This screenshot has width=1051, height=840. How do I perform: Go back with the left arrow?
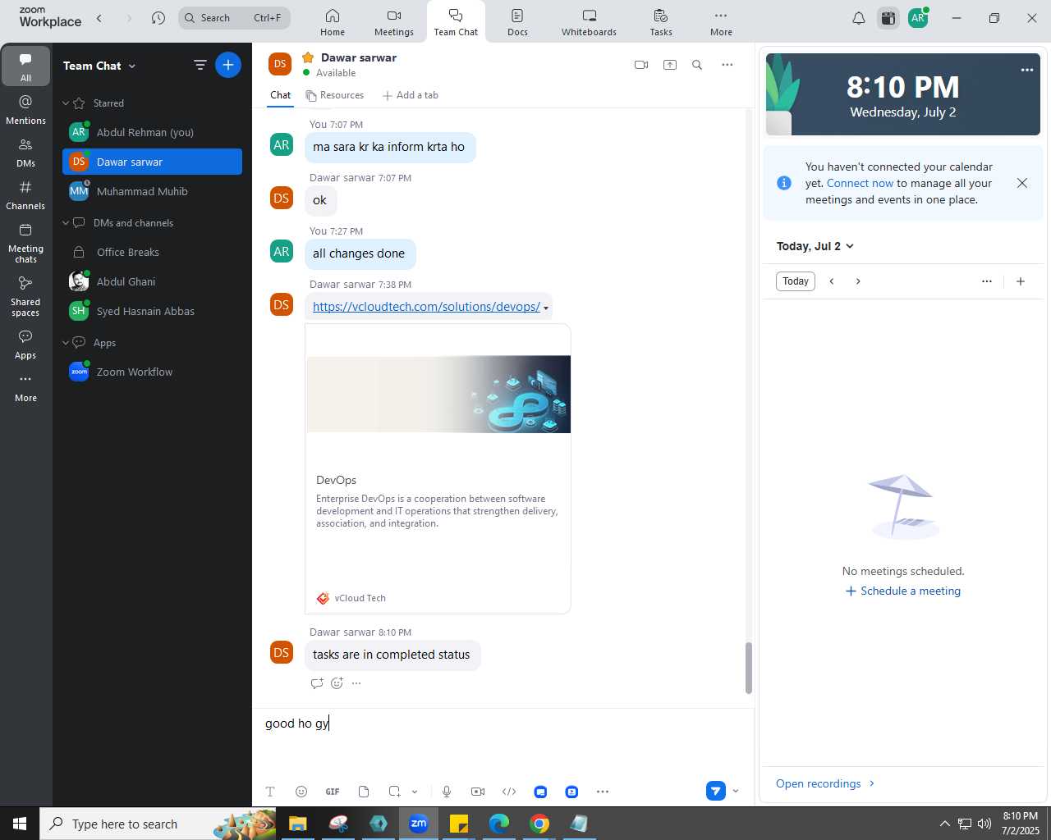point(99,18)
